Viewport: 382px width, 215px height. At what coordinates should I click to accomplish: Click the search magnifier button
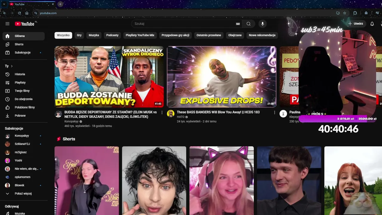(248, 24)
